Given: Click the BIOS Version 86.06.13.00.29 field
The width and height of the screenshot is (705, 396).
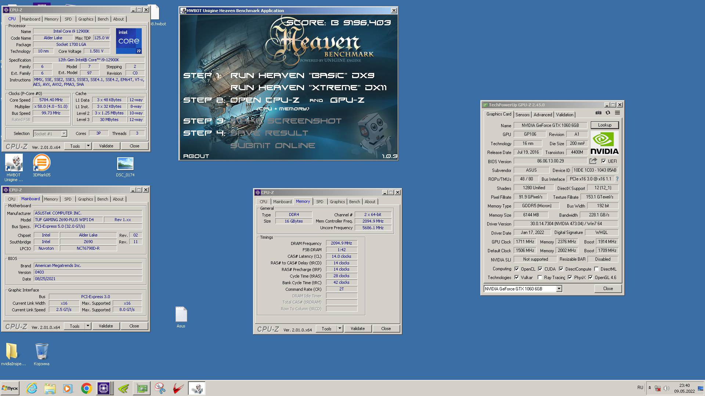Looking at the screenshot, I should click(x=550, y=161).
